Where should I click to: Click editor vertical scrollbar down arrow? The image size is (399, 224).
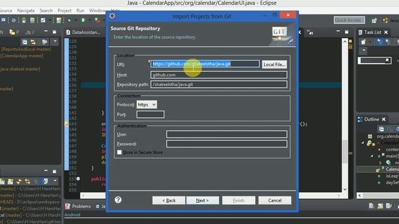(x=345, y=189)
